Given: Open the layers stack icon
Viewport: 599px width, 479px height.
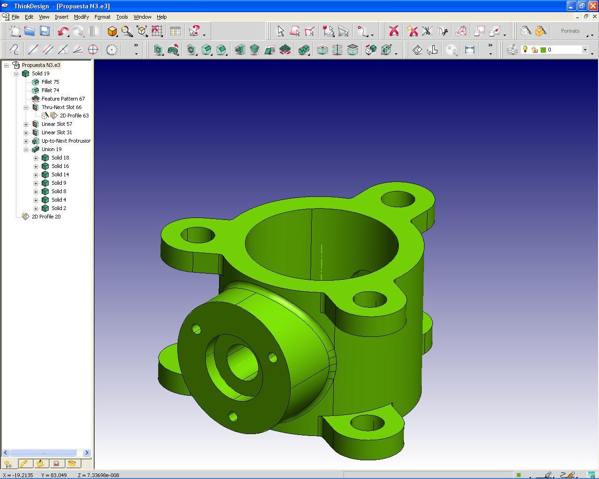Looking at the screenshot, I should [x=512, y=50].
